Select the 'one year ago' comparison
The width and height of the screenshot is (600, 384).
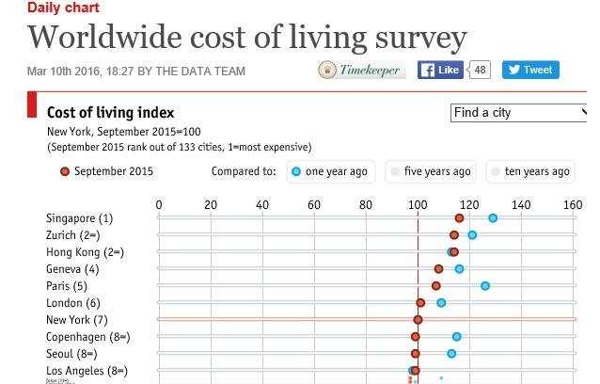pyautogui.click(x=329, y=171)
